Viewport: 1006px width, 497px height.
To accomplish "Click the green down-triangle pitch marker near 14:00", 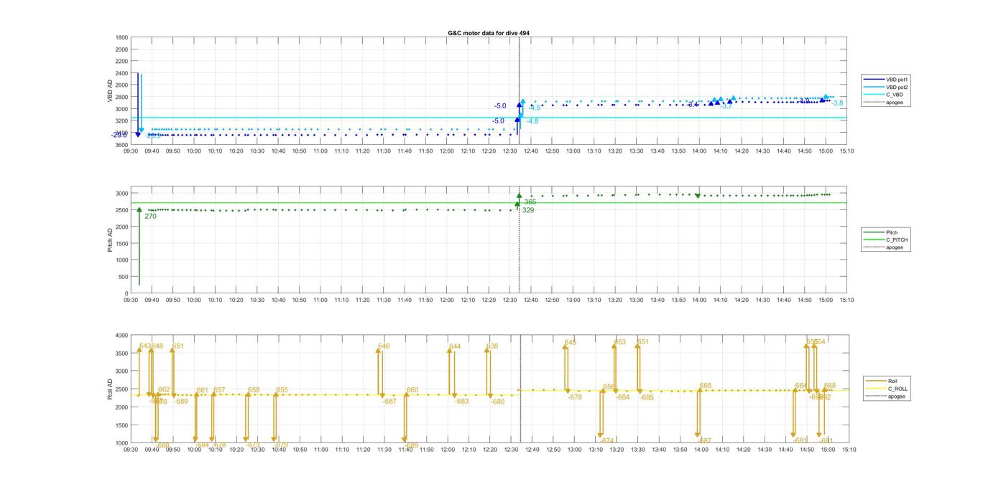I will pos(698,196).
